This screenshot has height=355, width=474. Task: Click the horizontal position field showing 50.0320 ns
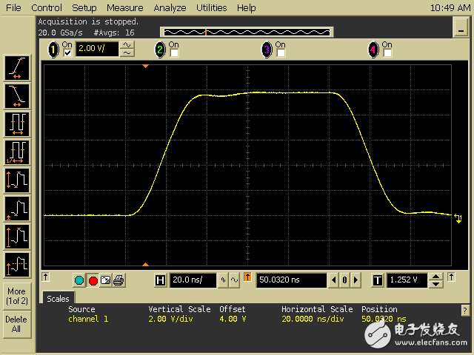coord(291,280)
